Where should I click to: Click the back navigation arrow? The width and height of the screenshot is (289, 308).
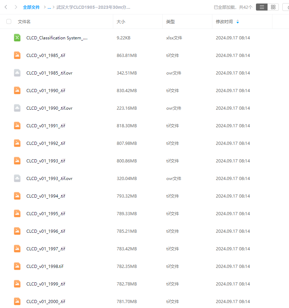point(6,7)
